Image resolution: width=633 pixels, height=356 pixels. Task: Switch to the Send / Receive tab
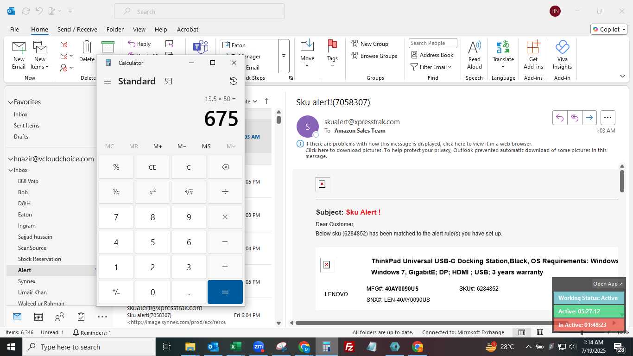click(x=77, y=29)
